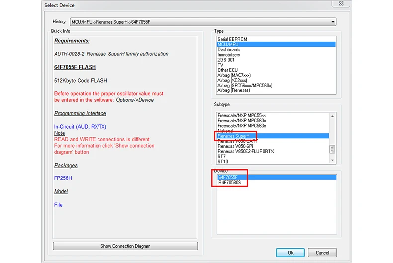Select Renesas V850-SPI subtype

pos(273,146)
